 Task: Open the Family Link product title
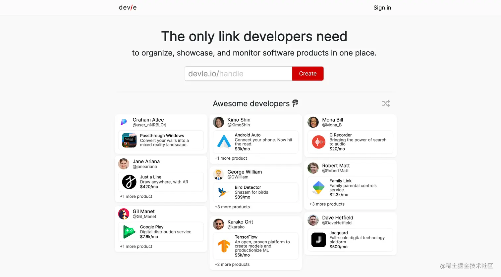pyautogui.click(x=341, y=181)
